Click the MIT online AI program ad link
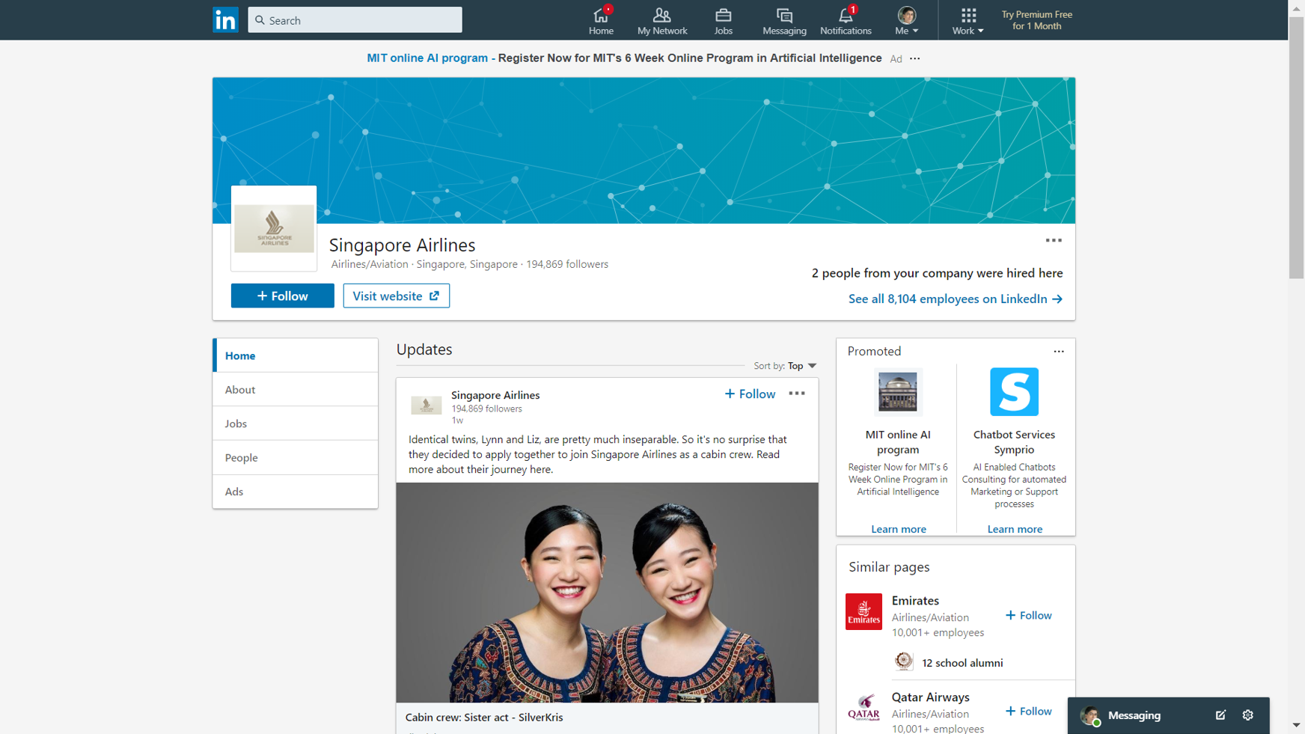Image resolution: width=1305 pixels, height=734 pixels. pos(427,58)
